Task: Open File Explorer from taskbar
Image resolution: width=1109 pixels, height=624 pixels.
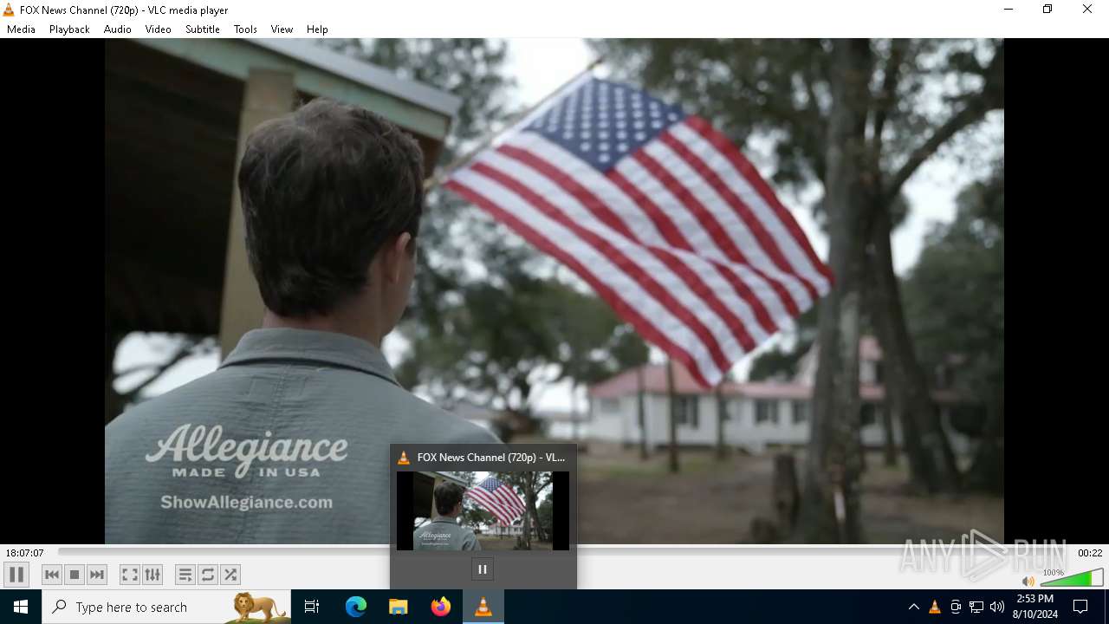Action: 399,607
